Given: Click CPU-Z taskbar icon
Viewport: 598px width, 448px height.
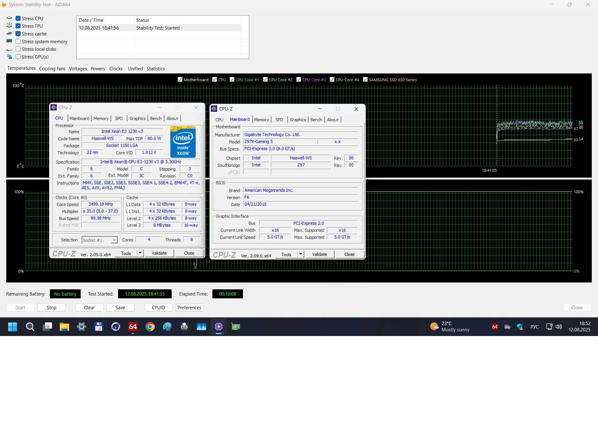Looking at the screenshot, I should (x=219, y=327).
